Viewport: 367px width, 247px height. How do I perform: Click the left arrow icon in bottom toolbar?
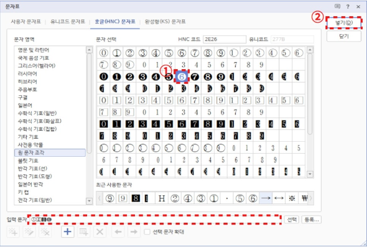[x=118, y=232]
